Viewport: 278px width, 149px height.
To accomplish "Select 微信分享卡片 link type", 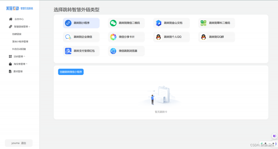I will click(126, 37).
